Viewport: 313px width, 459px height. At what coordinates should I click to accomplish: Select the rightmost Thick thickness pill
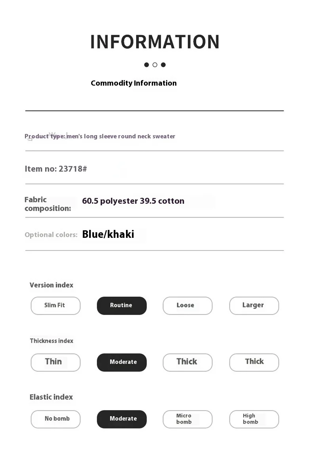click(254, 362)
